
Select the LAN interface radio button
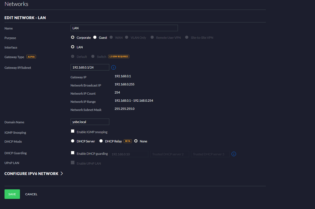tap(73, 47)
